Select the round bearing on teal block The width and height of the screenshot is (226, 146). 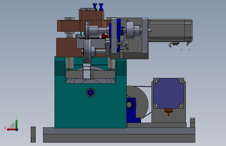pos(90,92)
